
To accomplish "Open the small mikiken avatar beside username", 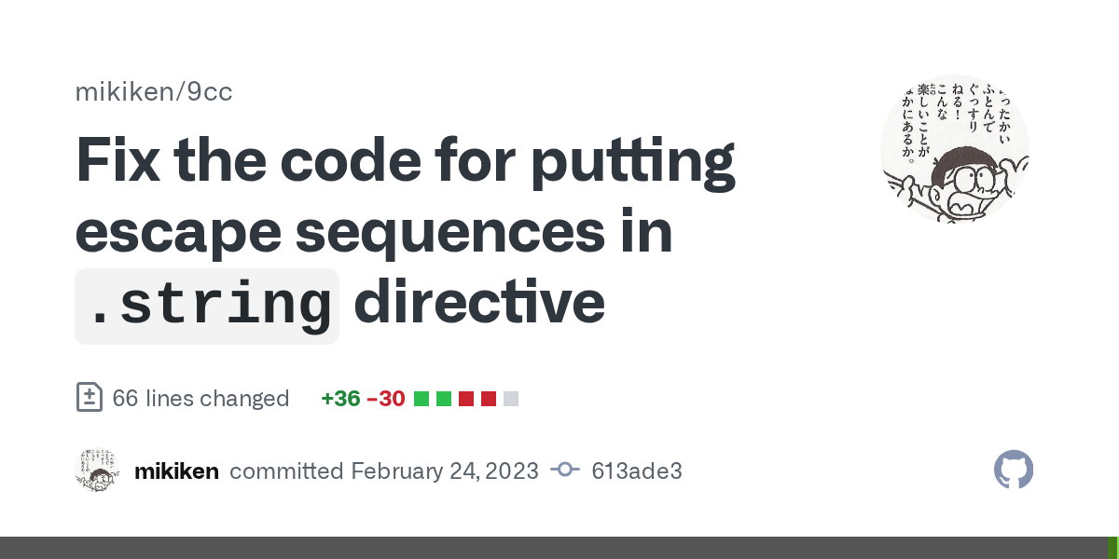I will [97, 470].
